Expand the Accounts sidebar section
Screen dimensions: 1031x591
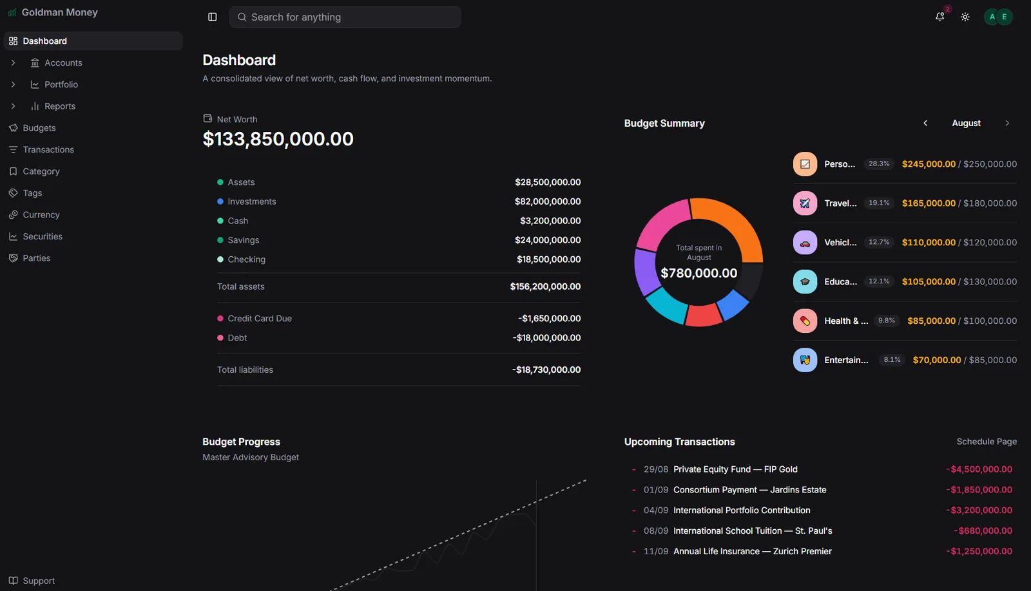tap(13, 62)
